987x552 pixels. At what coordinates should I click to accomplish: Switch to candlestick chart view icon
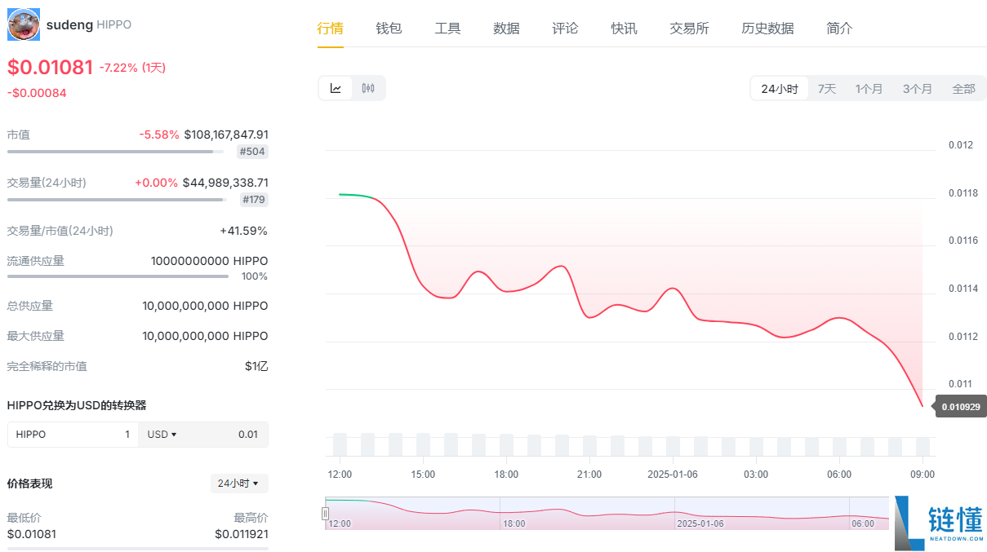368,88
